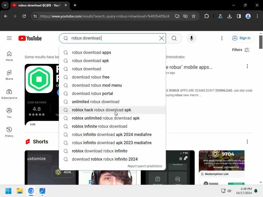Pick 'roblox infinite robux download' suggestion
The image size is (263, 197).
click(112, 126)
